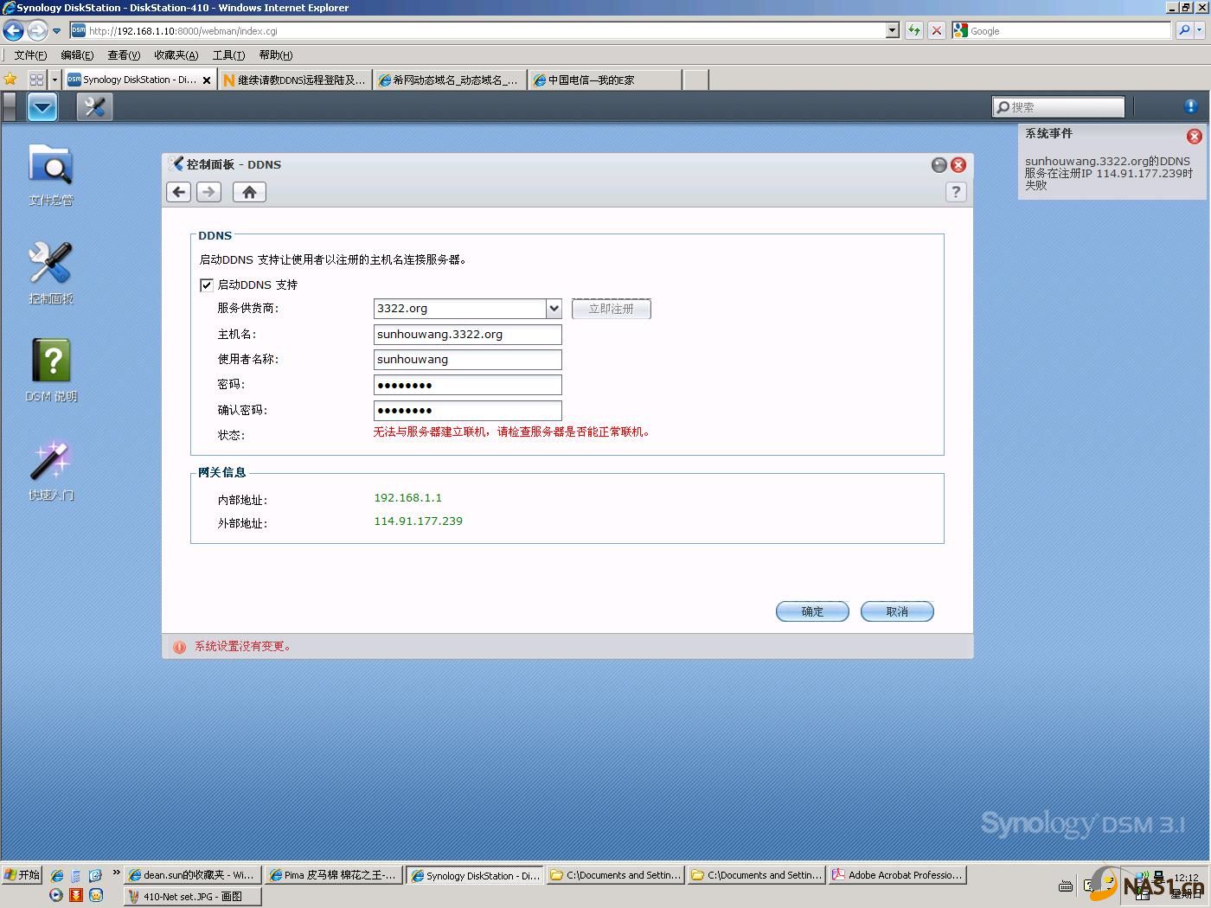The height and width of the screenshot is (908, 1211).
Task: Click the confirm password field
Action: (468, 410)
